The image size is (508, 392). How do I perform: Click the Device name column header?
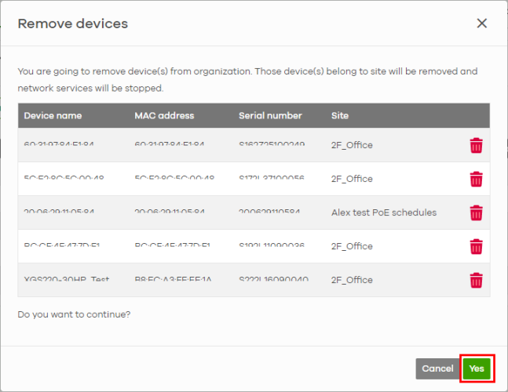53,116
